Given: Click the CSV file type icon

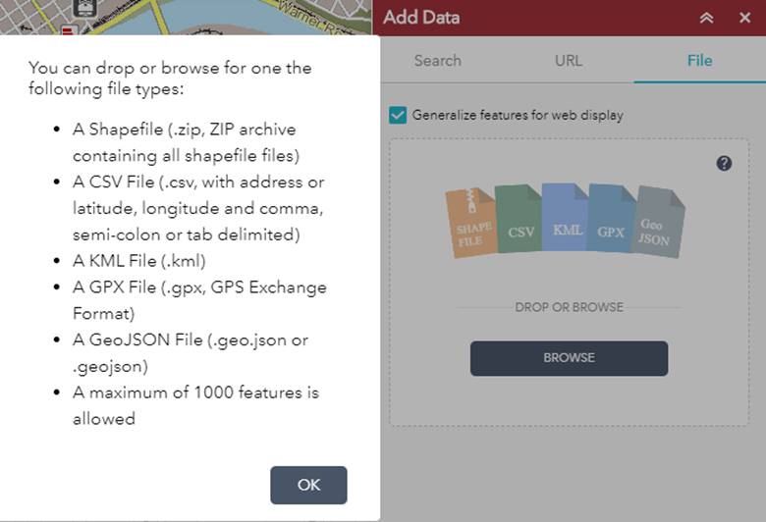Looking at the screenshot, I should tap(520, 223).
